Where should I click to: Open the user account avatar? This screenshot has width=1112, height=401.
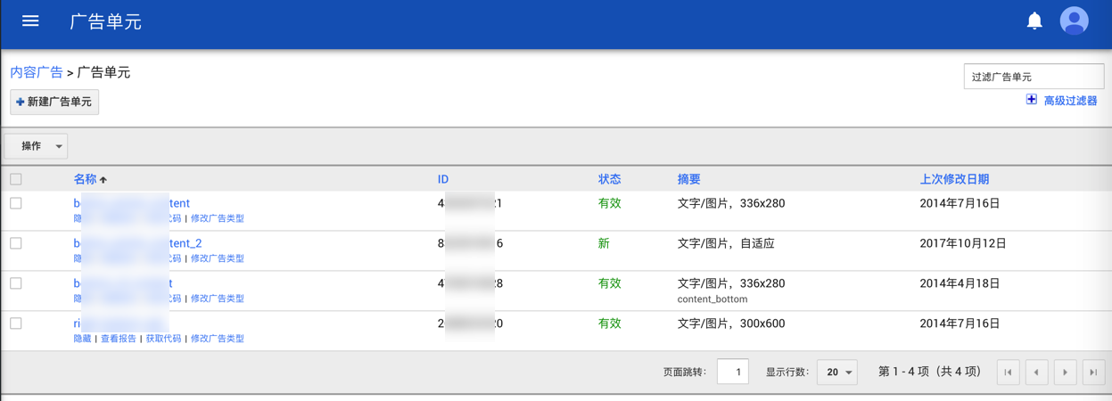point(1074,20)
